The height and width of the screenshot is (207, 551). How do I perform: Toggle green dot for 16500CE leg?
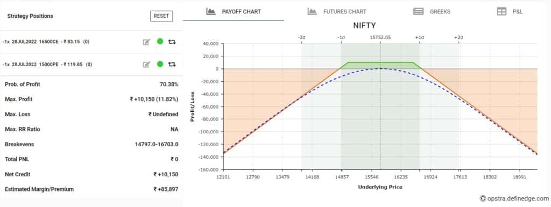[160, 41]
